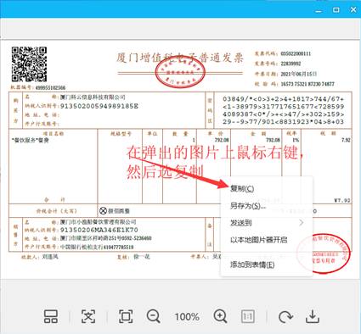361x334 pixels.
Task: Rotate the image clockwise
Action: [285, 316]
